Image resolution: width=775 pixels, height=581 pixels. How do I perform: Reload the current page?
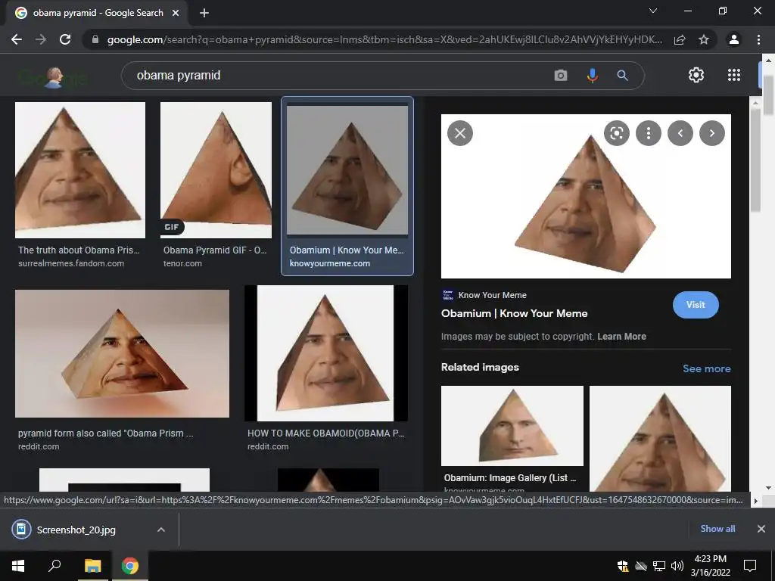(65, 39)
